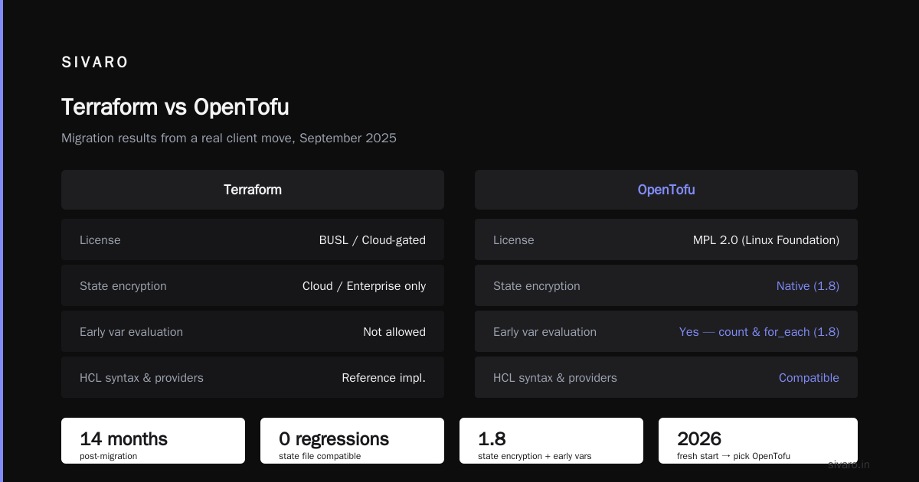Click the 'post-migration' caption

pos(108,456)
